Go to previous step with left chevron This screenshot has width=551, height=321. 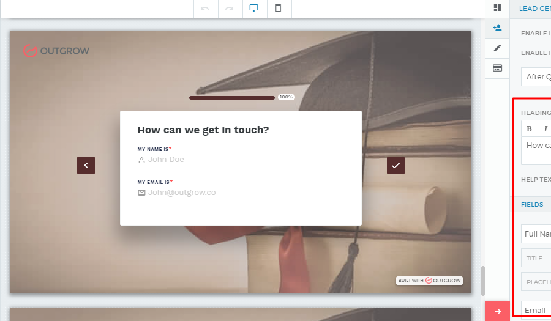pyautogui.click(x=86, y=165)
